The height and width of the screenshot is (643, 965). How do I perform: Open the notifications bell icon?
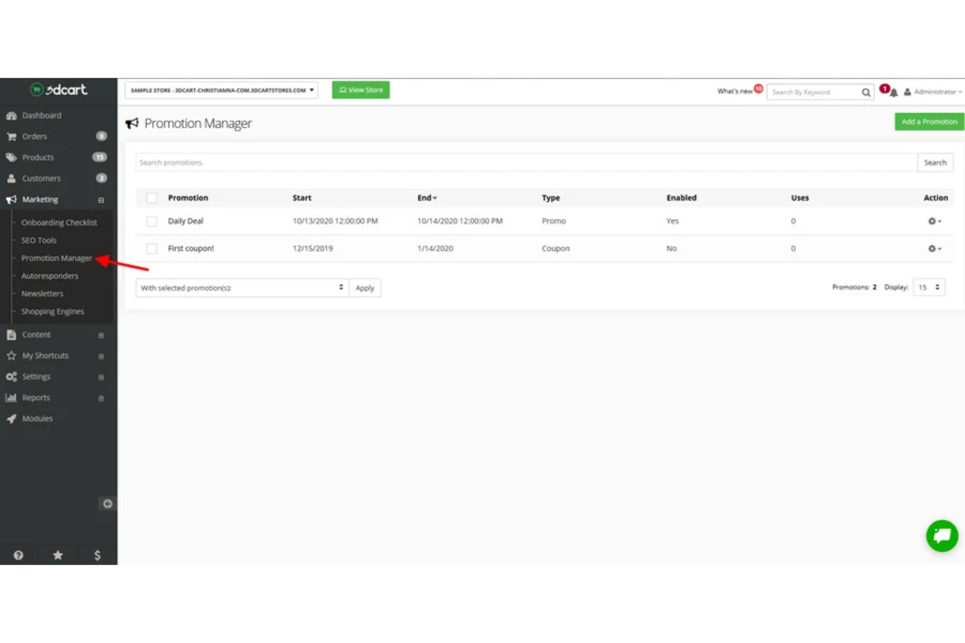893,92
